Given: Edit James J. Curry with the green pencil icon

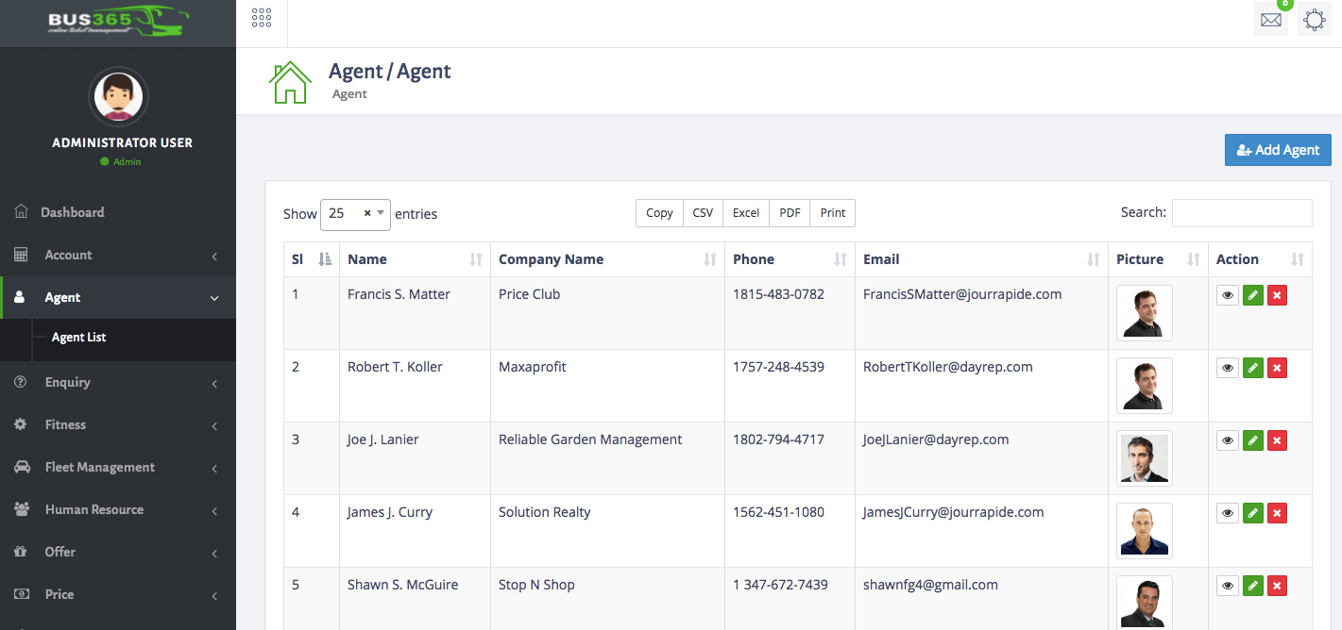Looking at the screenshot, I should pos(1252,512).
